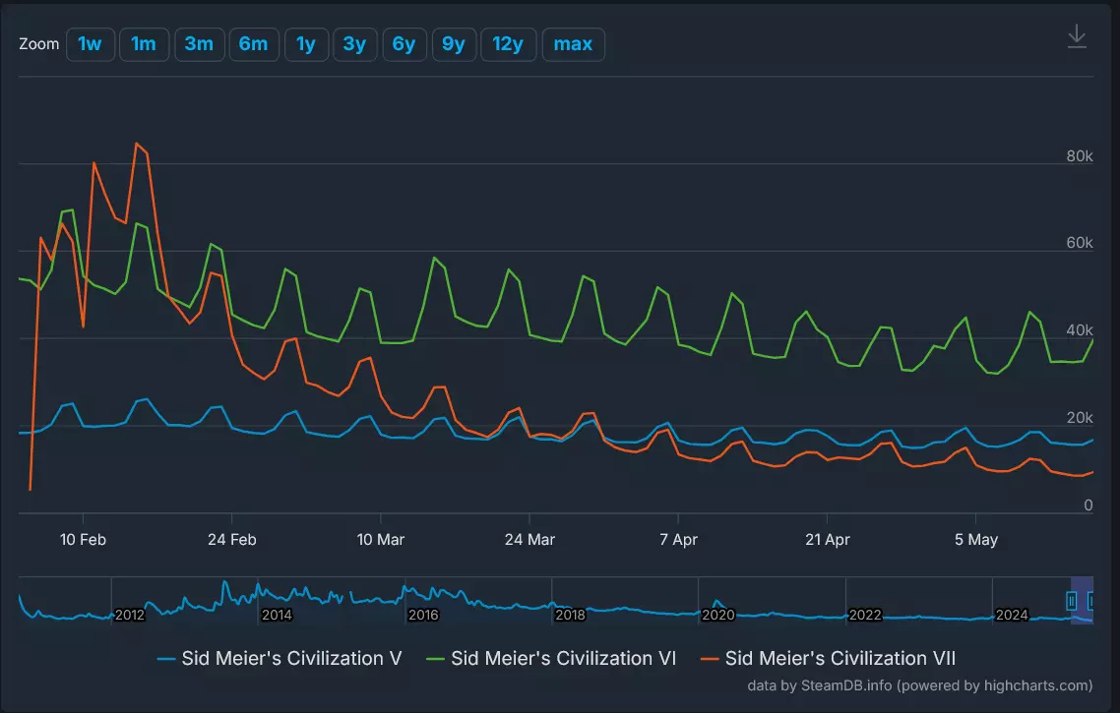Set zoom range to 3y
This screenshot has height=713, width=1120.
(x=354, y=44)
